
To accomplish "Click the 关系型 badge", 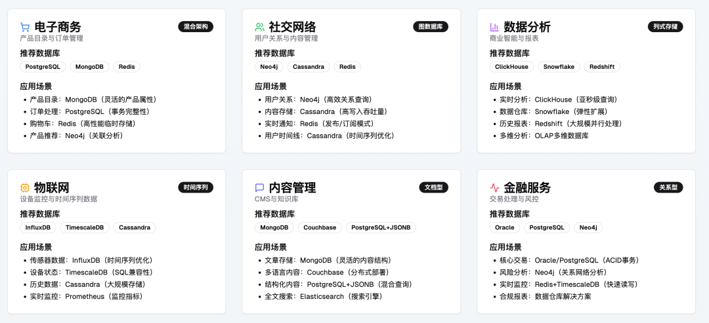I will 668,187.
